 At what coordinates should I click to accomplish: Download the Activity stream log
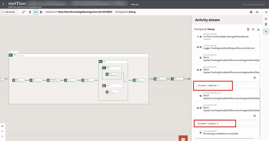coord(258,29)
